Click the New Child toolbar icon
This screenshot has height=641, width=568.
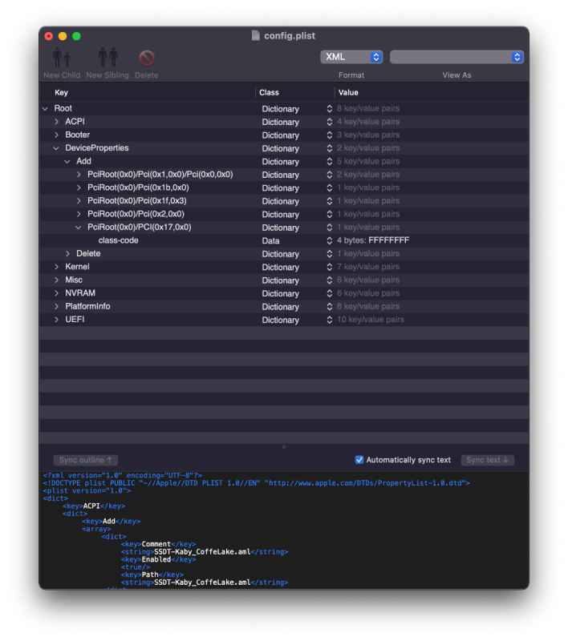point(61,58)
